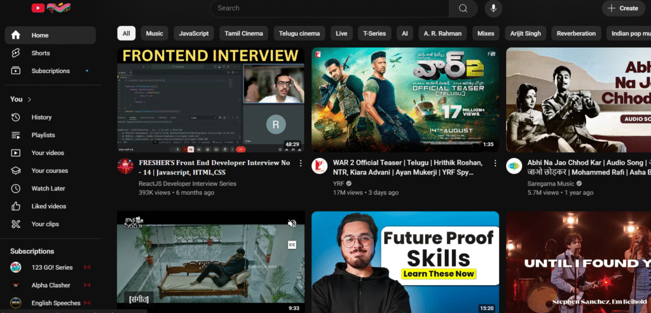
Task: Select the Live filter chip
Action: 341,34
